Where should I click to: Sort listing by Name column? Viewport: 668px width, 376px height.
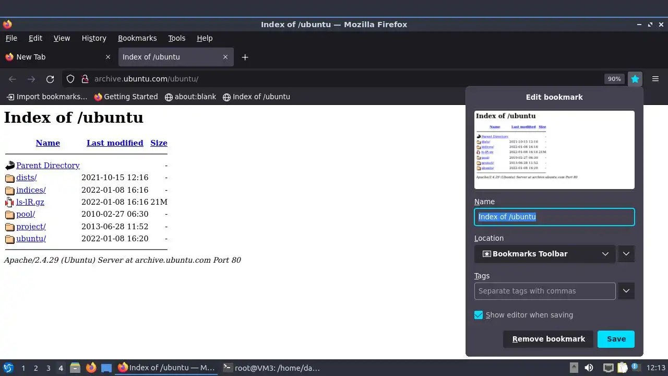[x=48, y=143]
